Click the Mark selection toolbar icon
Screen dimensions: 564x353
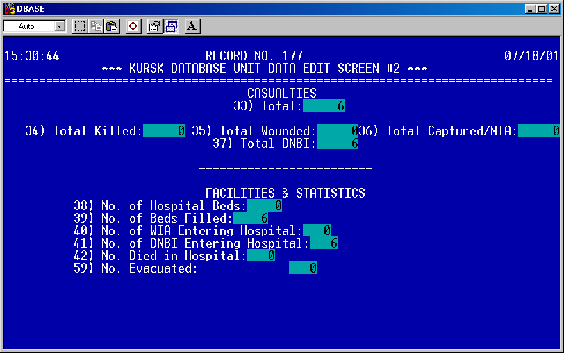80,26
